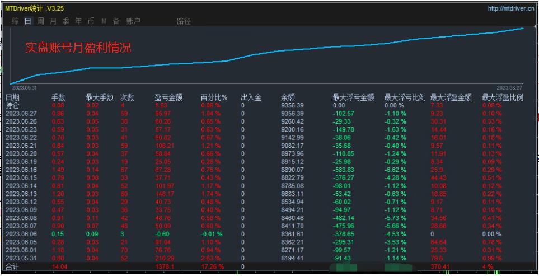Select the 2023.06.15 date row

(21, 177)
